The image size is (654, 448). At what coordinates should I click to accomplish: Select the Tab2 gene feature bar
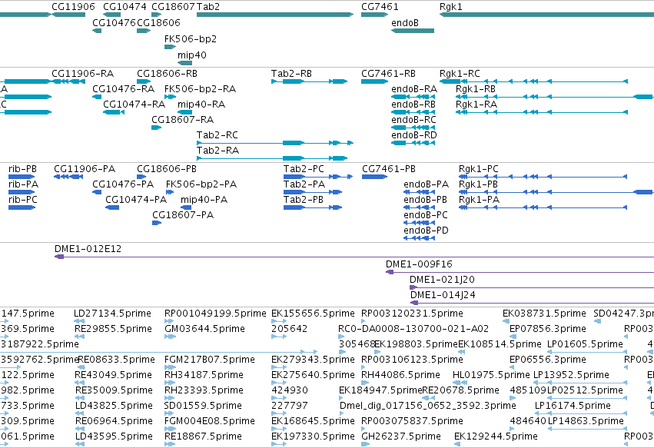pos(275,15)
